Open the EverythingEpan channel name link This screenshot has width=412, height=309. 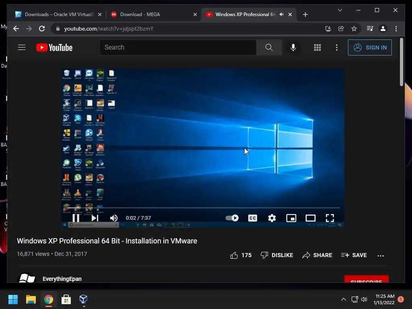click(62, 279)
